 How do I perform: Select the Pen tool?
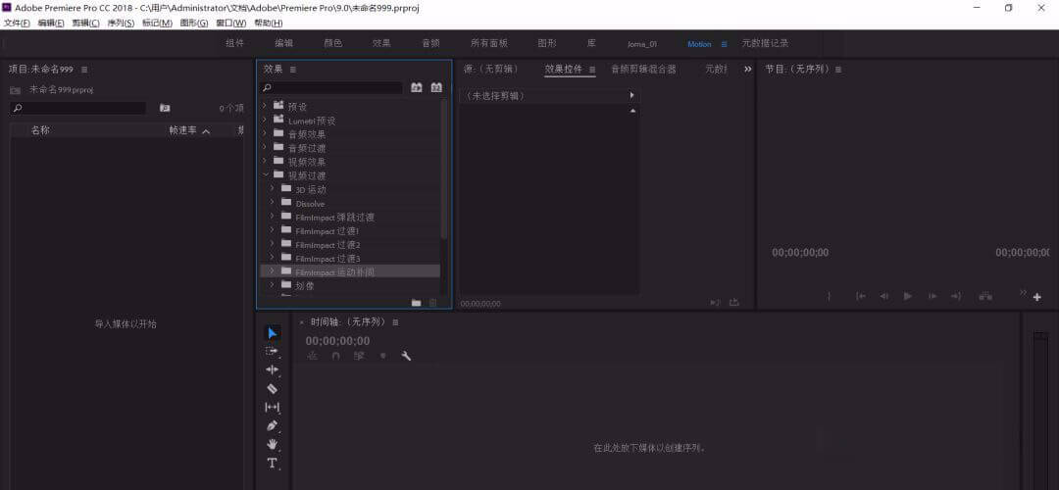coord(273,426)
